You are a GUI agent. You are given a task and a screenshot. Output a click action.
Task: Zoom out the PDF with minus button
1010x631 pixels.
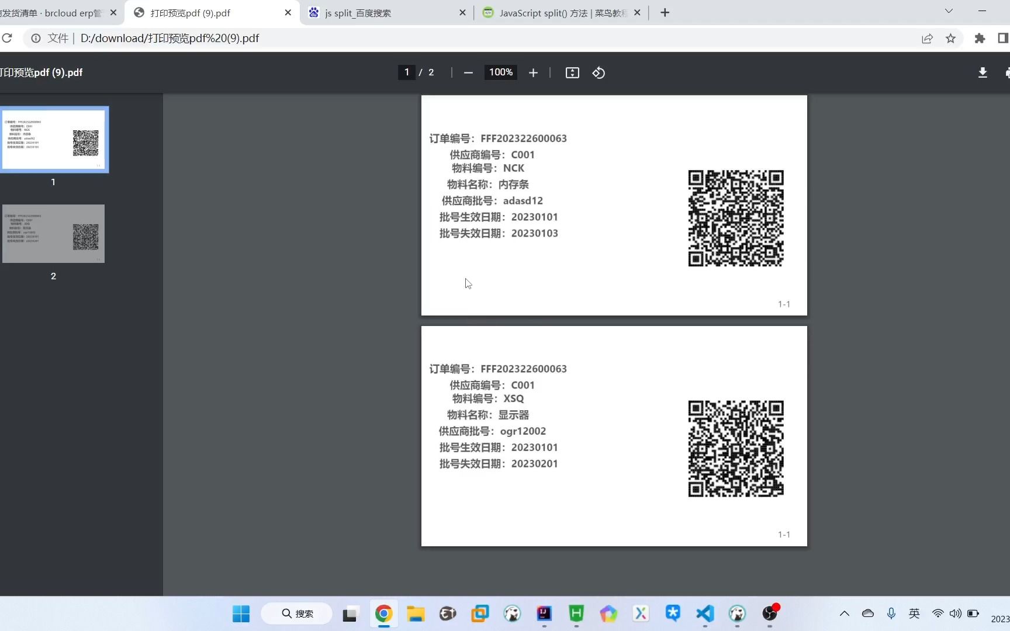[x=468, y=72]
